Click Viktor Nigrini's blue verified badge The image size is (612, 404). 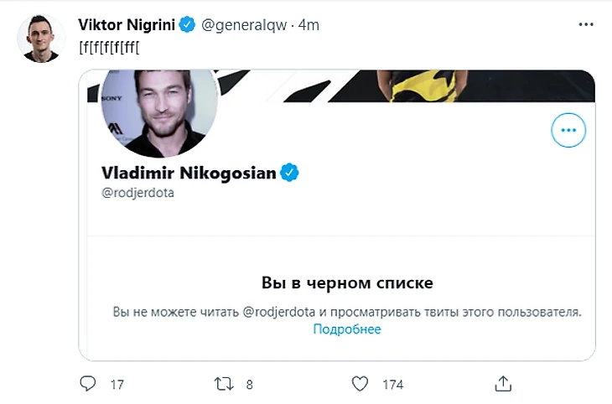[189, 24]
